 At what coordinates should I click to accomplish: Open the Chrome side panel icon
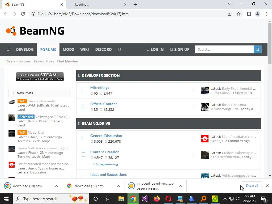pyautogui.click(x=249, y=14)
